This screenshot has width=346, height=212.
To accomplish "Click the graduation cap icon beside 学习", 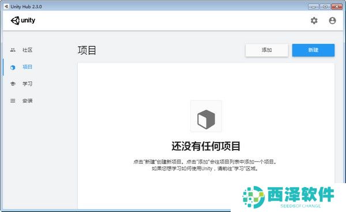I will (13, 84).
